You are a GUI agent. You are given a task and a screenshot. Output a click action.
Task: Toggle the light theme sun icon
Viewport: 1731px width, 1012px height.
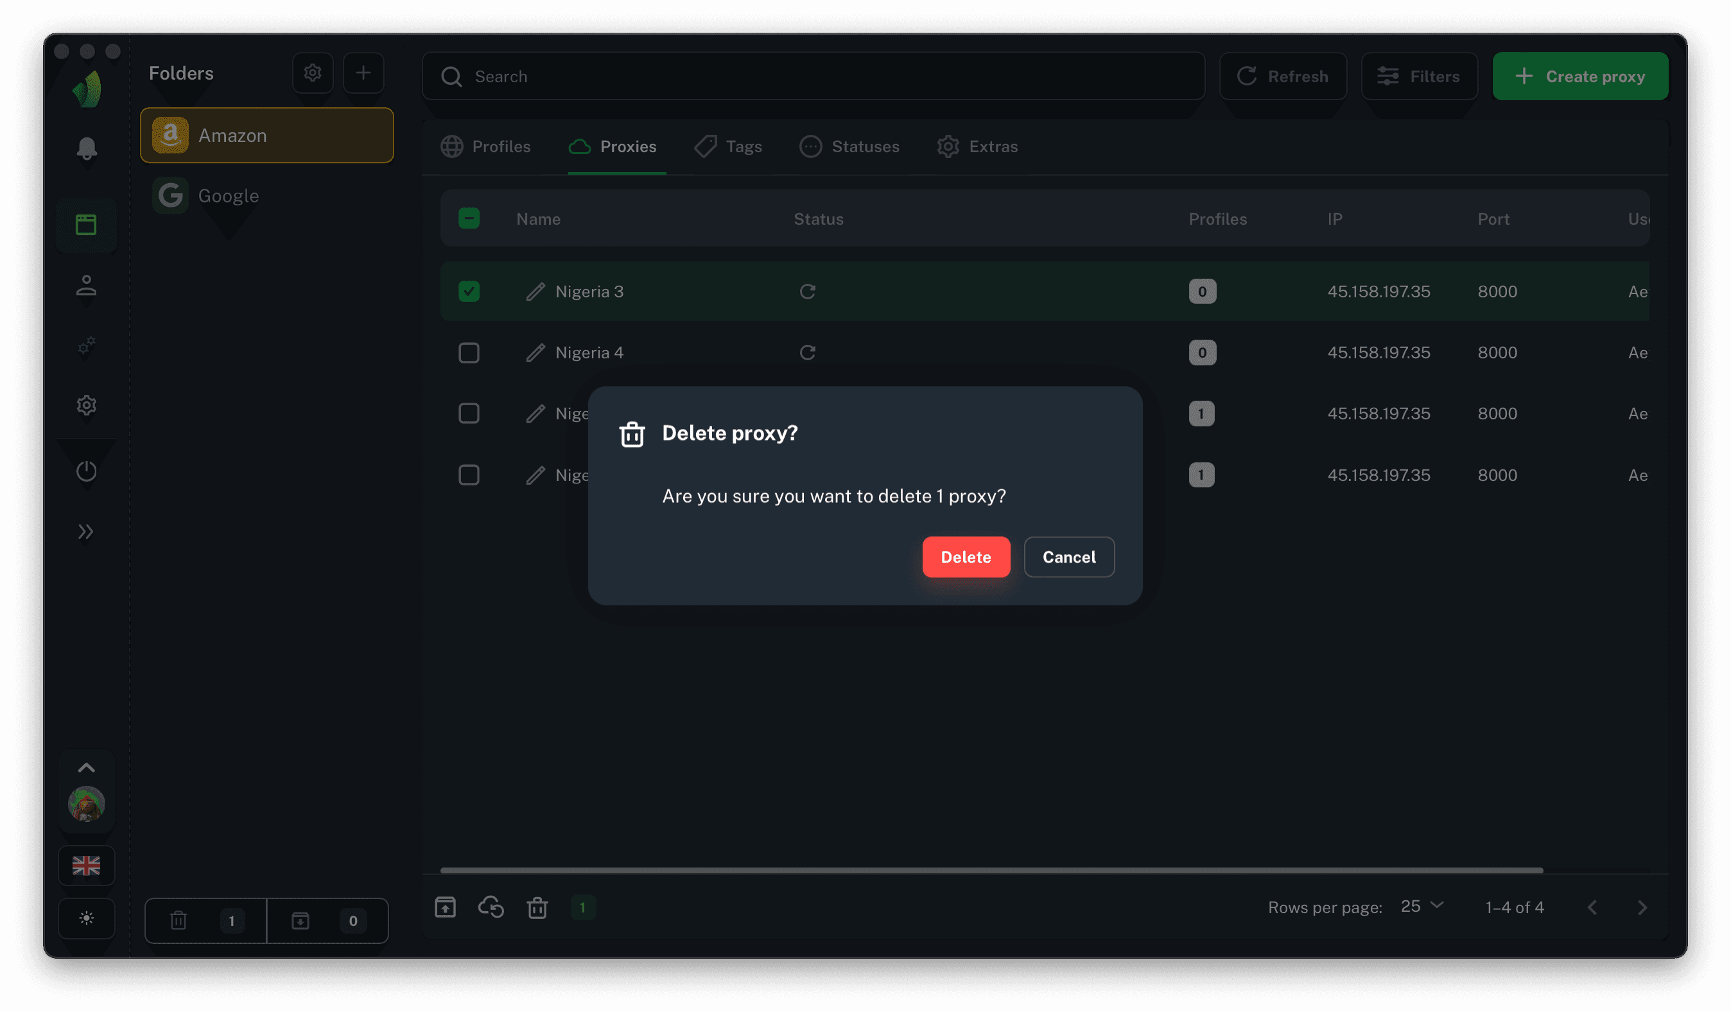pos(87,918)
